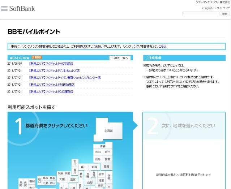
Task: Select 福島 on the prefecture map
Action: pos(106,167)
